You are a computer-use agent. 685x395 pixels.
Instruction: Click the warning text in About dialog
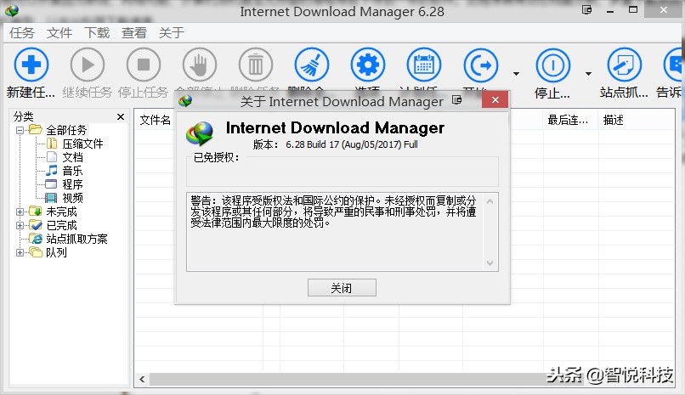click(x=333, y=212)
